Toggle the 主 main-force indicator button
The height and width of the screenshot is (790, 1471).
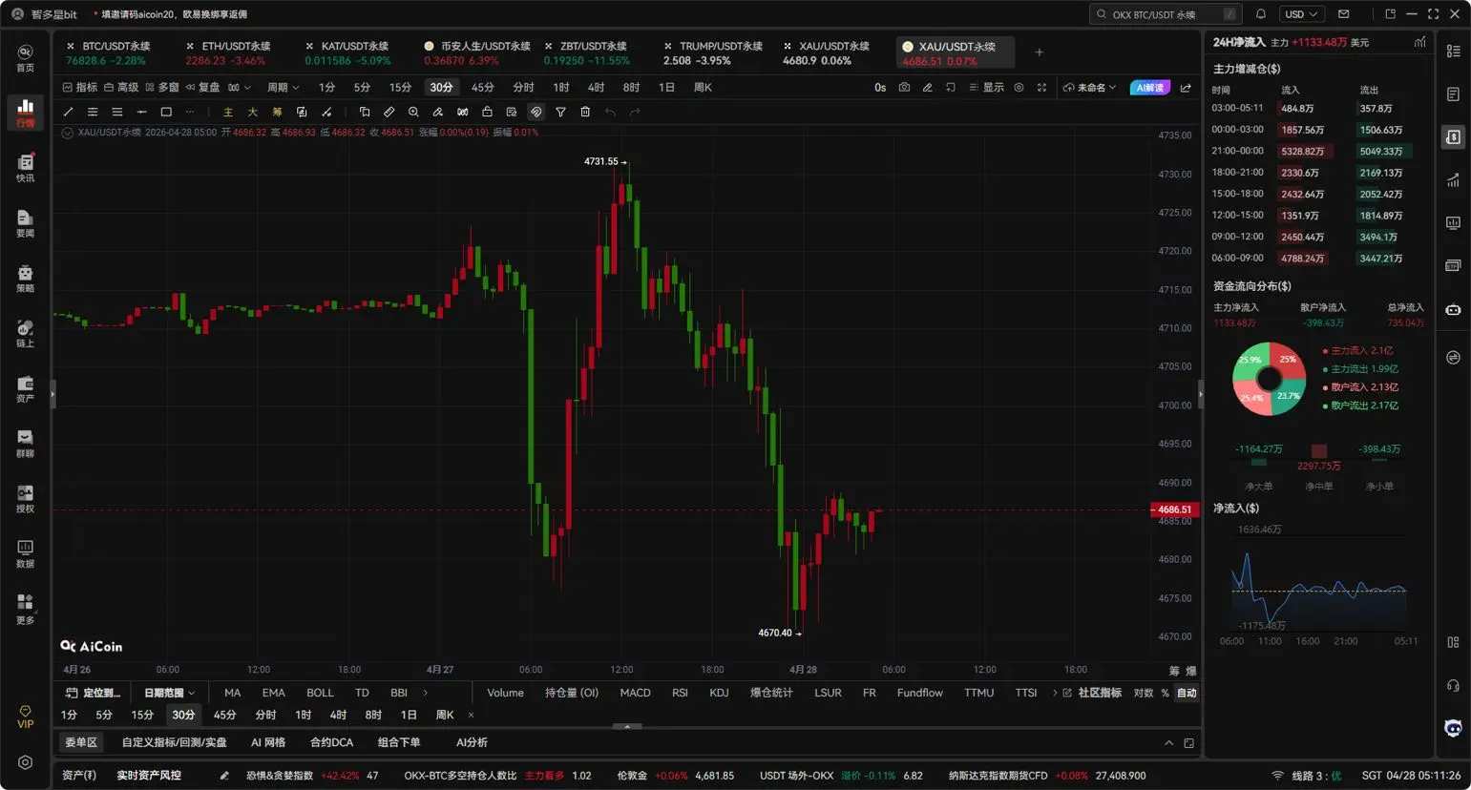pyautogui.click(x=227, y=112)
